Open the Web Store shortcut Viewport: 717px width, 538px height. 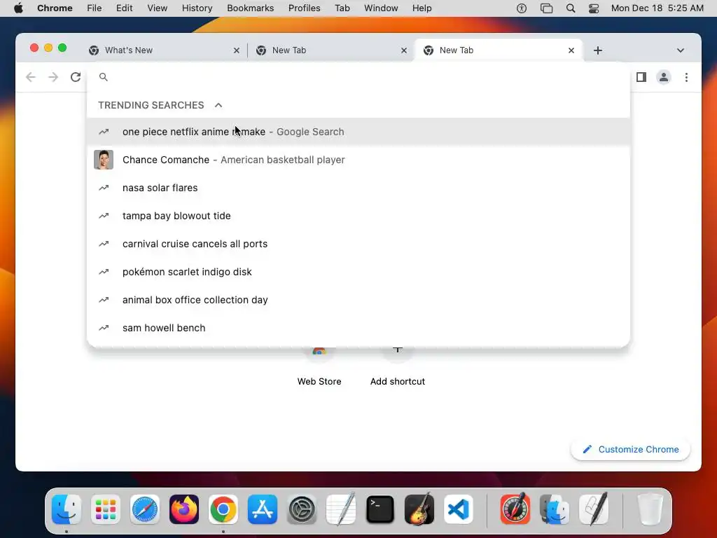[x=319, y=366]
